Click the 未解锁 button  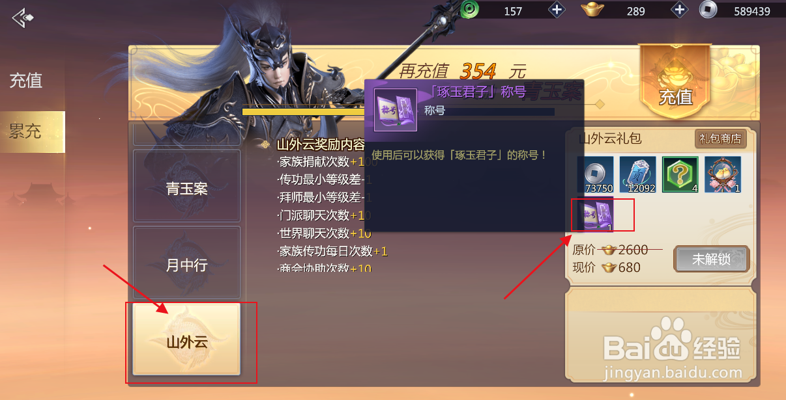tap(711, 259)
